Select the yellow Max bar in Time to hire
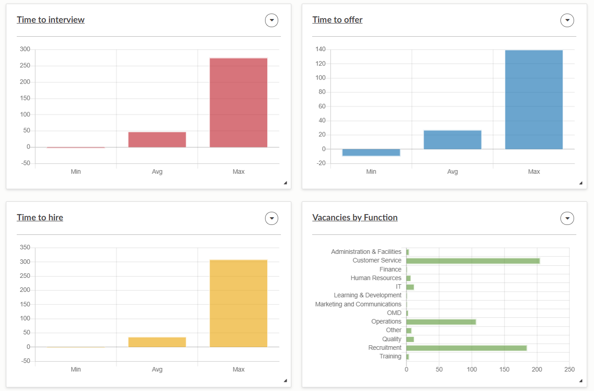This screenshot has height=391, width=594. click(x=238, y=303)
